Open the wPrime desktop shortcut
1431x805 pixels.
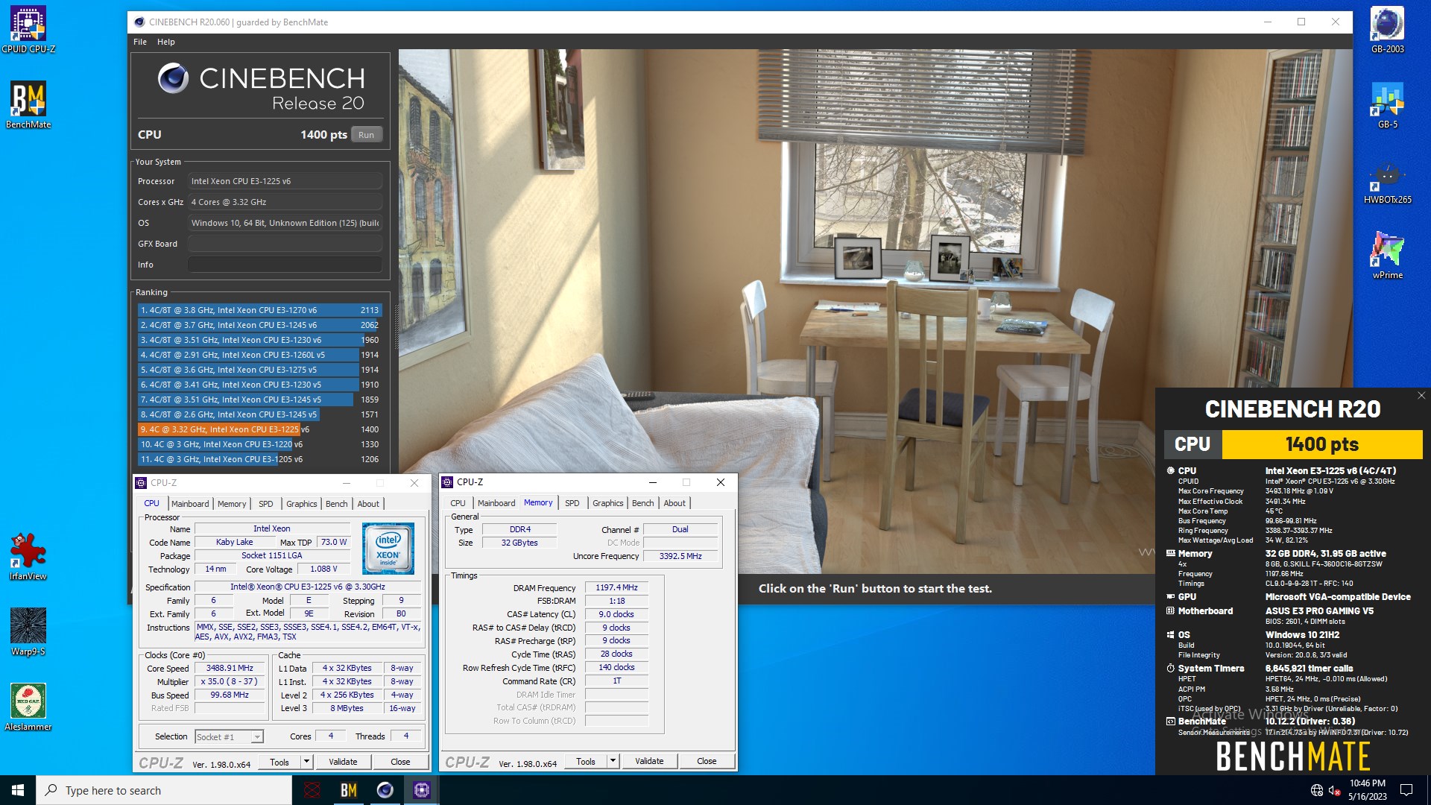(1387, 256)
